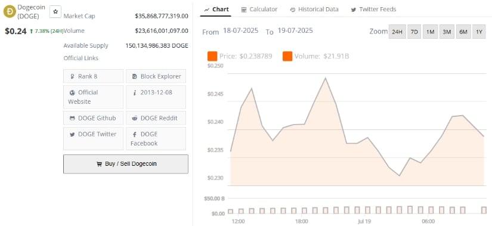Edit the To date 19-07-2025 field
This screenshot has width=492, height=226.
[x=295, y=31]
